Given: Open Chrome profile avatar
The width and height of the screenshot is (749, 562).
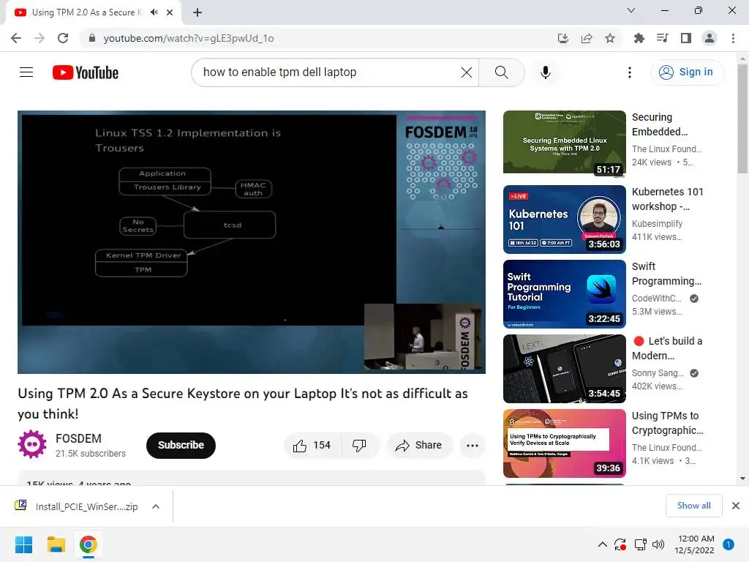Looking at the screenshot, I should point(710,38).
